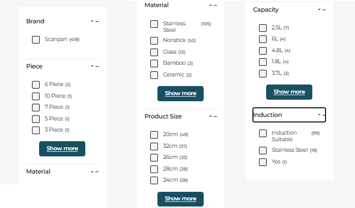Collapse the Induction filter section

321,115
